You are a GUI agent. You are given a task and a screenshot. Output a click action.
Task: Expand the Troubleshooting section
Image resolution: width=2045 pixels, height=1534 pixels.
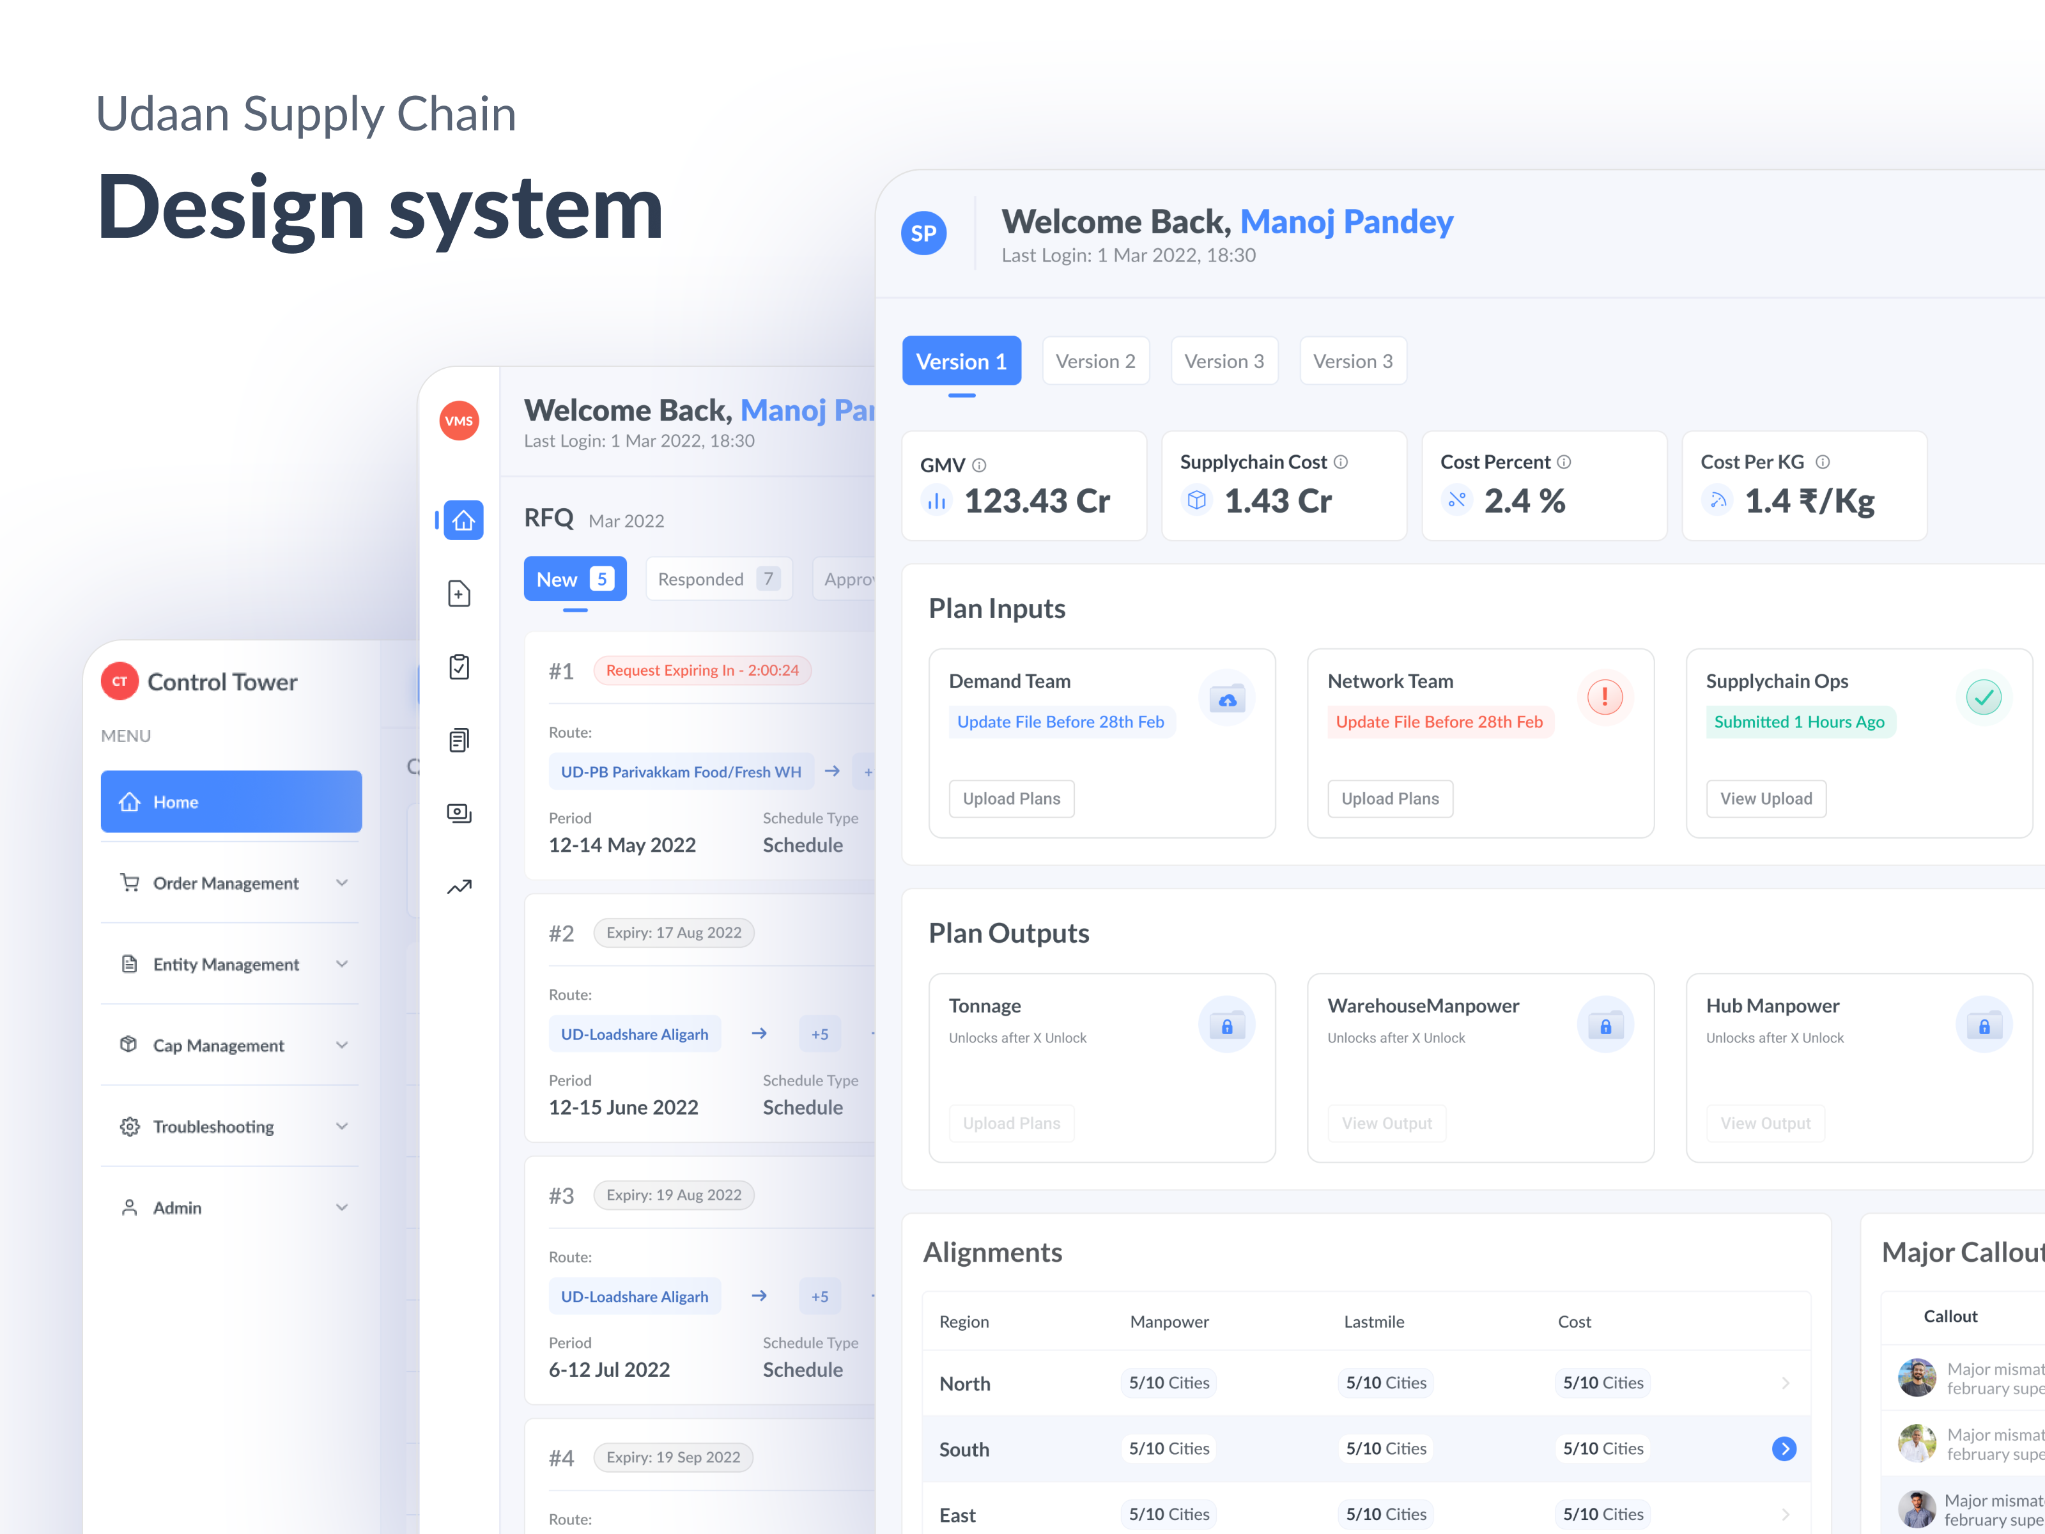(343, 1126)
